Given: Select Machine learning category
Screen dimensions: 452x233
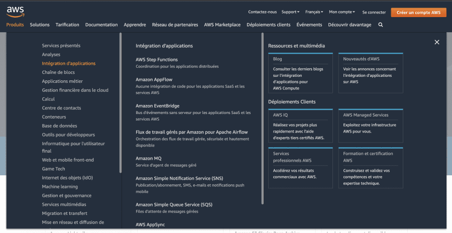Looking at the screenshot, I should (60, 187).
